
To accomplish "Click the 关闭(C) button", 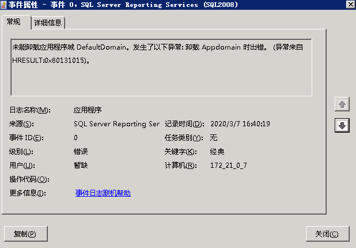I will 327,234.
